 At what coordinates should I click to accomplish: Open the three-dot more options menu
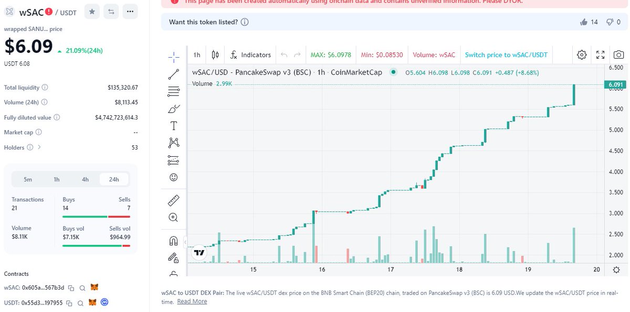pos(130,12)
